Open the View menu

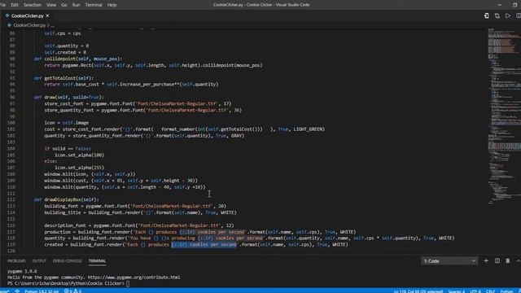(x=51, y=5)
